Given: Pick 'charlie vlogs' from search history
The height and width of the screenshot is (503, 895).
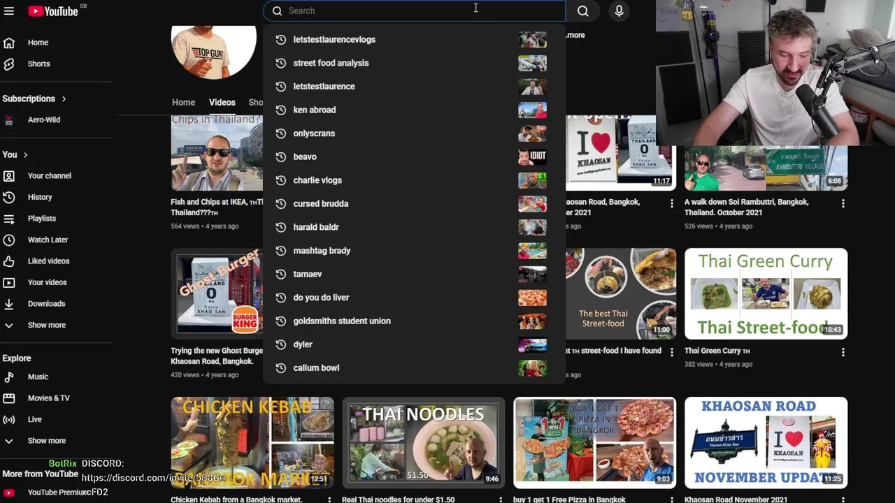Looking at the screenshot, I should [x=414, y=180].
